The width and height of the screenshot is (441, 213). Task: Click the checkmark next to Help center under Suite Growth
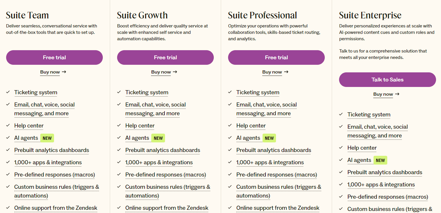click(119, 125)
